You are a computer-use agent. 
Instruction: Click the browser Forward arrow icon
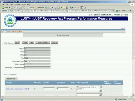point(12,8)
